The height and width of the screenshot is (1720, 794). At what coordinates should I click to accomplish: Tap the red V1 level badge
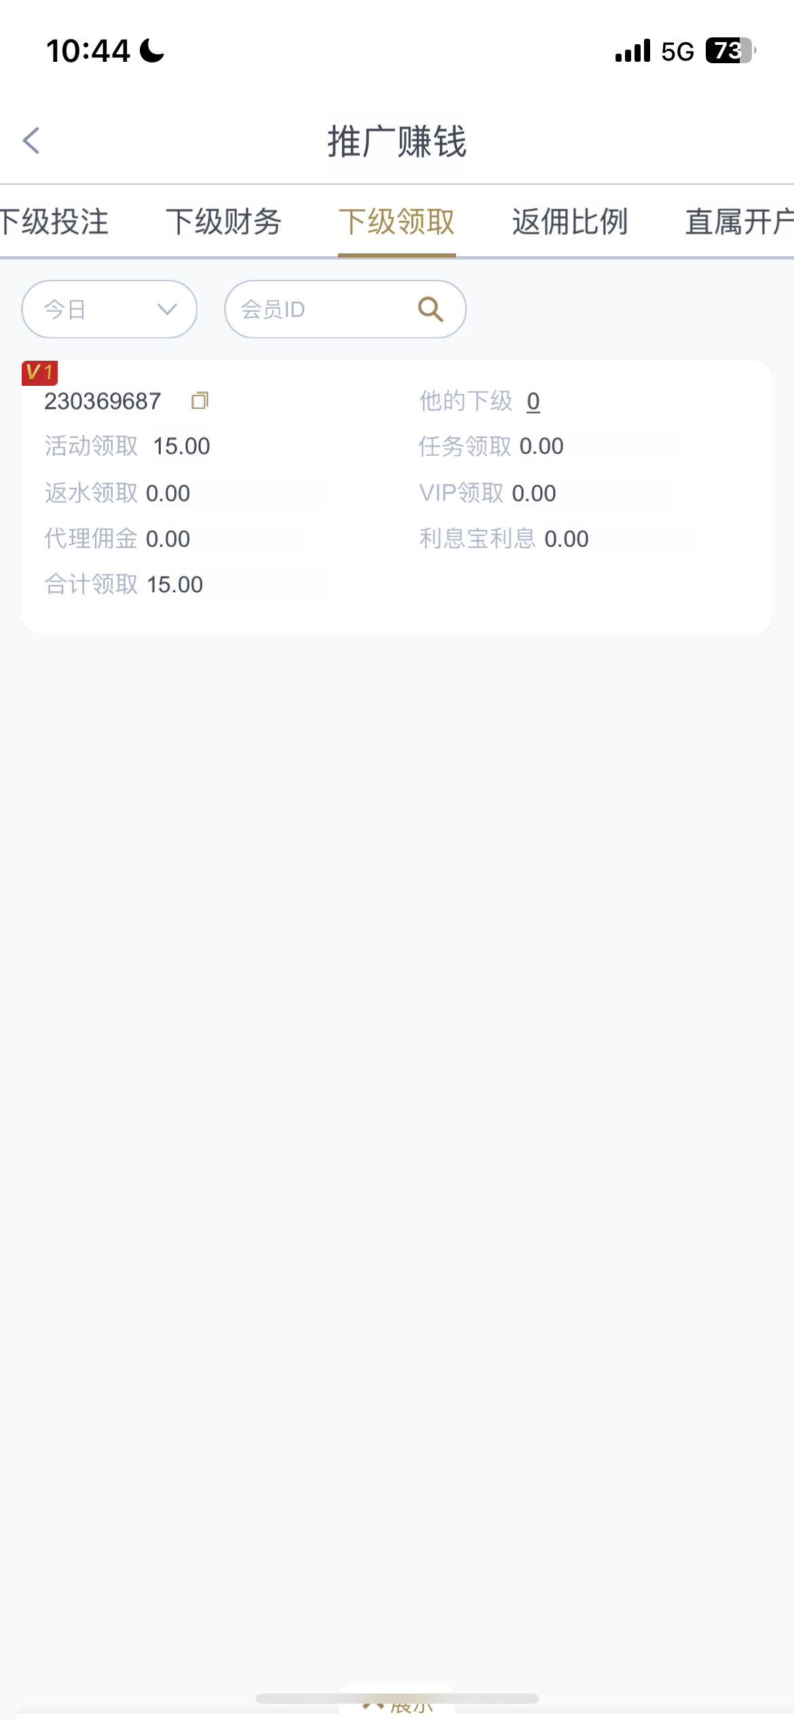(39, 373)
